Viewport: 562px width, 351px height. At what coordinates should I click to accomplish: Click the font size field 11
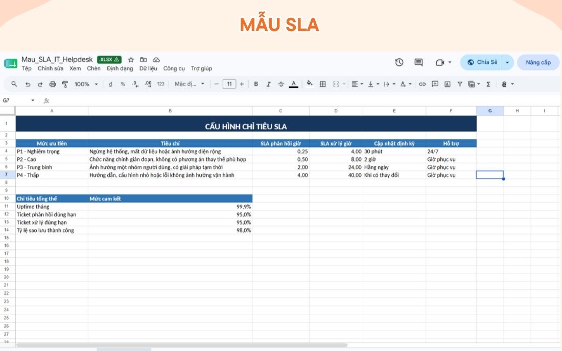coord(229,84)
